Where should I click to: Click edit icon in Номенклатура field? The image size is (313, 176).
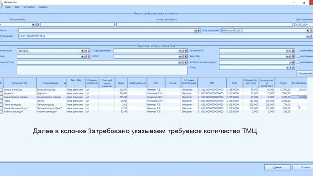[182, 63]
